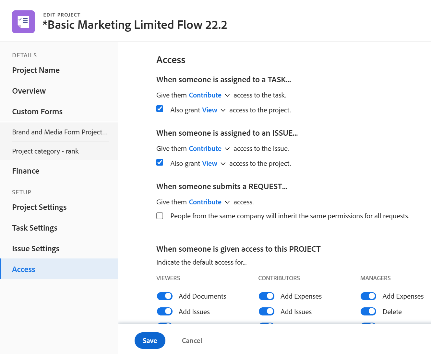
Task: Click the purple project icon in header
Action: click(23, 22)
